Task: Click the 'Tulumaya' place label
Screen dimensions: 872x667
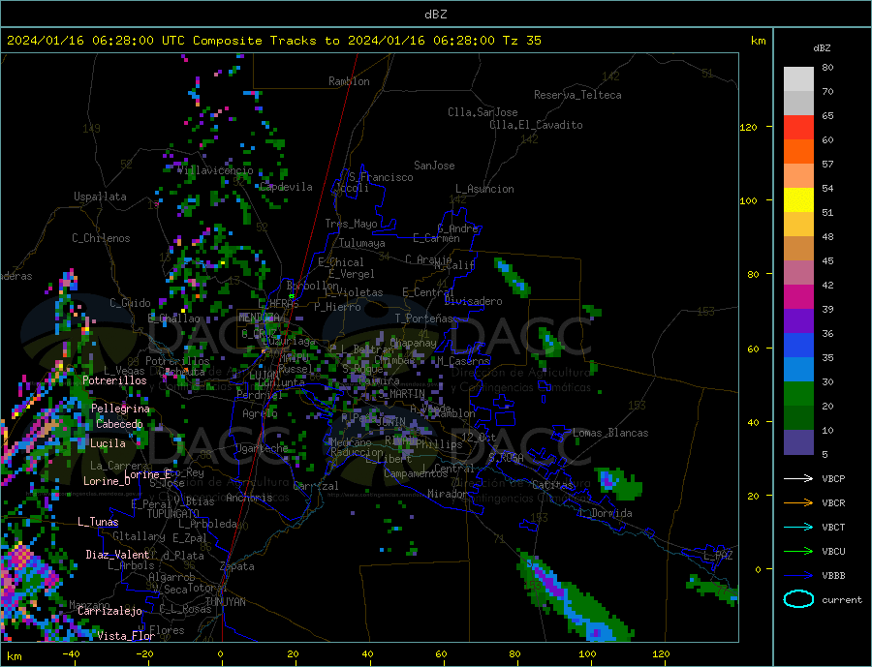Action: pyautogui.click(x=362, y=243)
